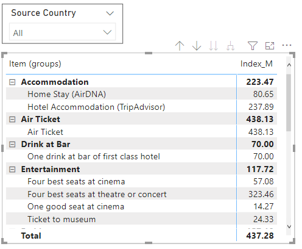Screen dimensions: 302x249
Task: Collapse the Air Ticket group
Action: coord(12,120)
